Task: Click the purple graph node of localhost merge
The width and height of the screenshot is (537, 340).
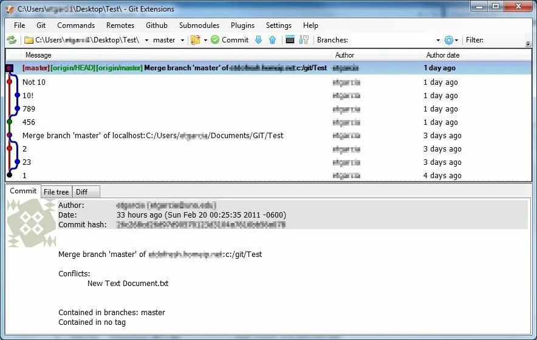Action: pyautogui.click(x=9, y=135)
